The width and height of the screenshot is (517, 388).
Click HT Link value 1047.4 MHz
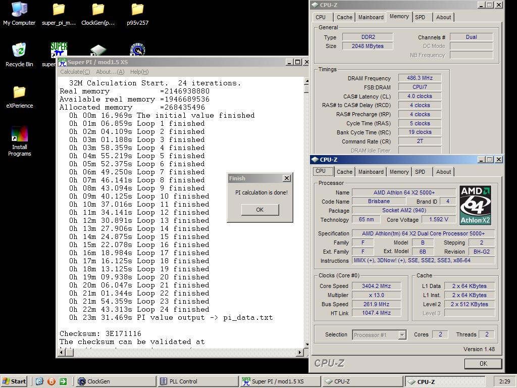[376, 313]
